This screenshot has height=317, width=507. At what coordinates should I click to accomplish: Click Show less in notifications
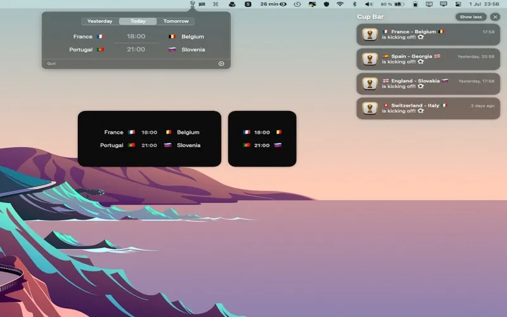tap(471, 17)
